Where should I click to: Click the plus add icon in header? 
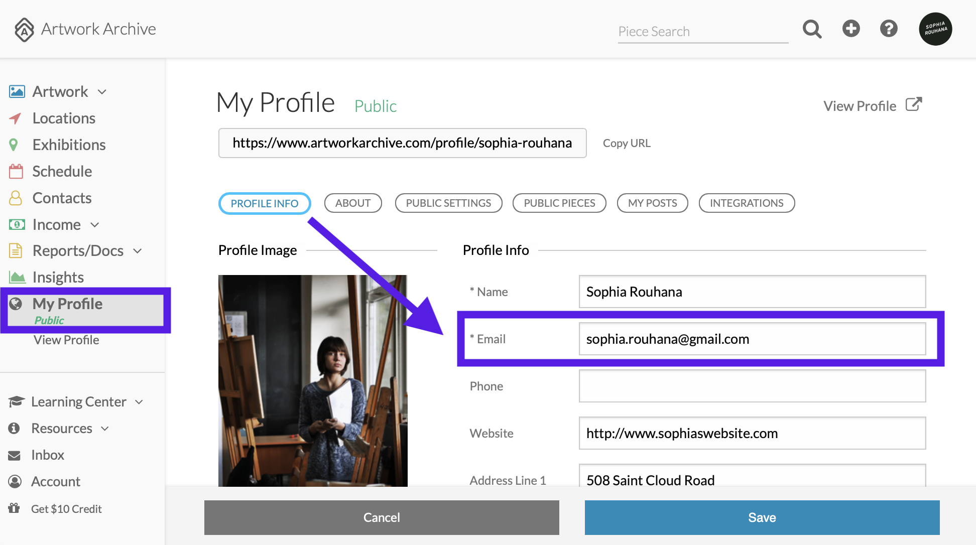[851, 29]
